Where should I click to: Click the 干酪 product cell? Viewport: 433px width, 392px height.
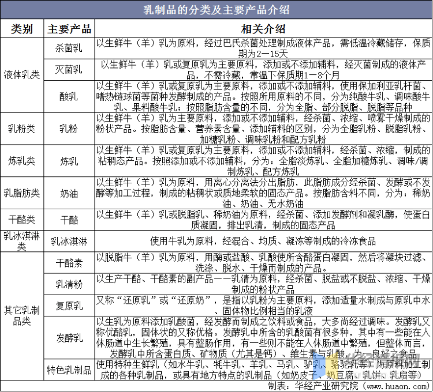coord(69,220)
